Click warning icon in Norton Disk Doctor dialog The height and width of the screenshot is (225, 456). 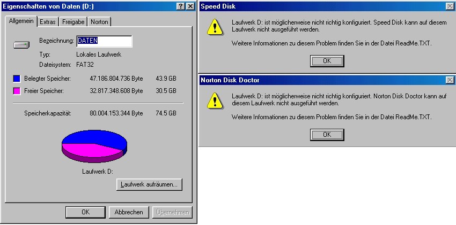click(215, 101)
